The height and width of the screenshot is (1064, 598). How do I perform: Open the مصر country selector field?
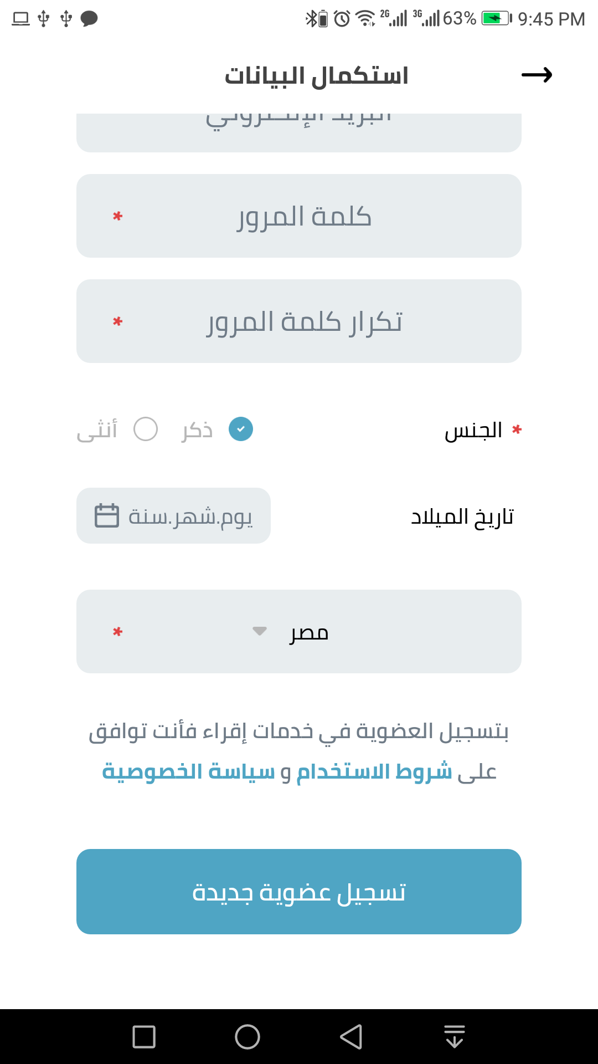[x=299, y=632]
